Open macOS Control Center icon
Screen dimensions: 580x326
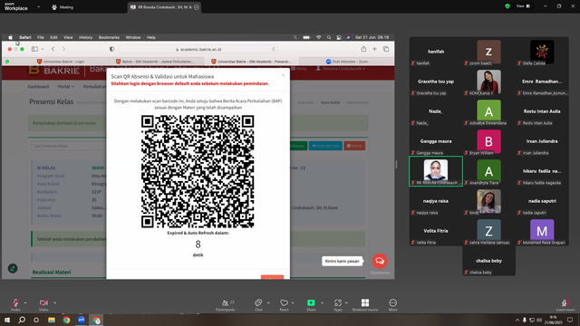pos(339,37)
